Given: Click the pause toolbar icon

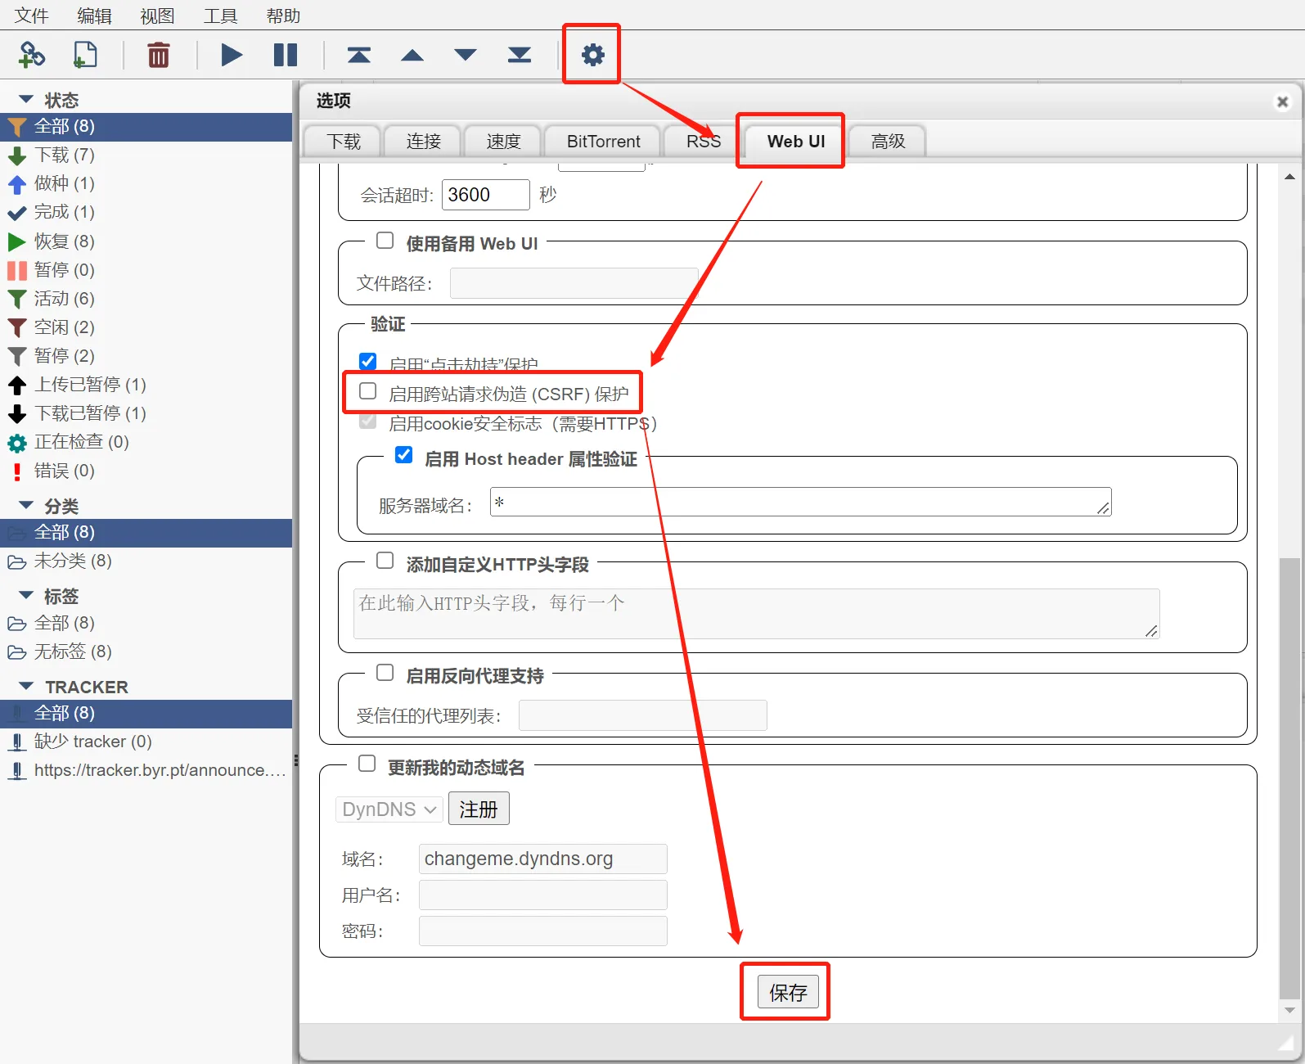Looking at the screenshot, I should 286,55.
